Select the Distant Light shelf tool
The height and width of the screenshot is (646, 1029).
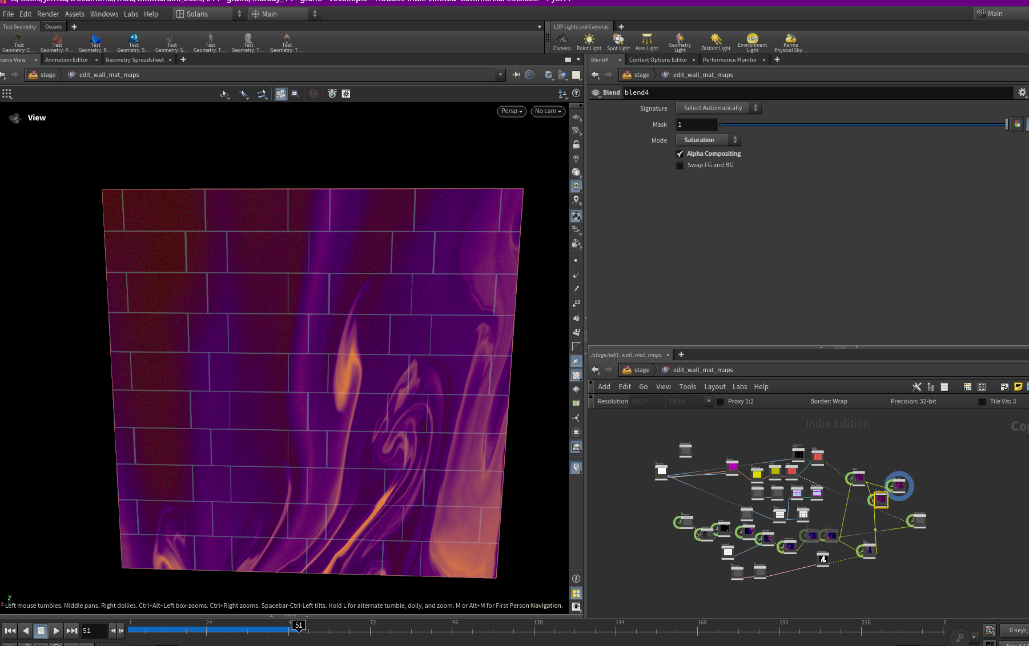pyautogui.click(x=716, y=42)
